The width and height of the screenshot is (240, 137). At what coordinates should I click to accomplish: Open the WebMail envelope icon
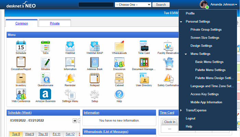pyautogui.click(x=70, y=46)
